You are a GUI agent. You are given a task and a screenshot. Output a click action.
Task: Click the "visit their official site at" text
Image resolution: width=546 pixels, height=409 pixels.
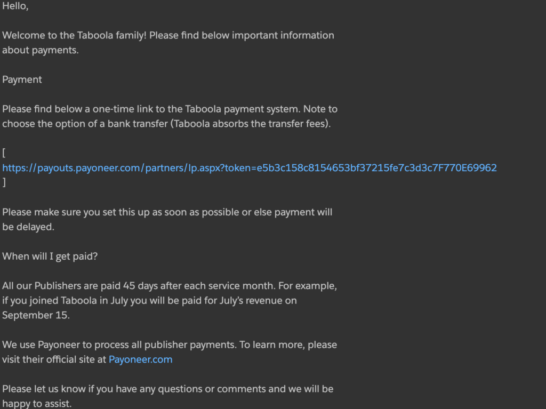click(x=54, y=359)
